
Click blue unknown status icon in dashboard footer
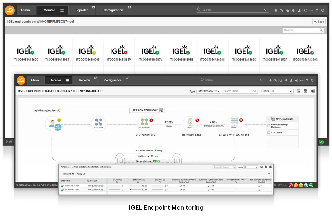(x=306, y=185)
